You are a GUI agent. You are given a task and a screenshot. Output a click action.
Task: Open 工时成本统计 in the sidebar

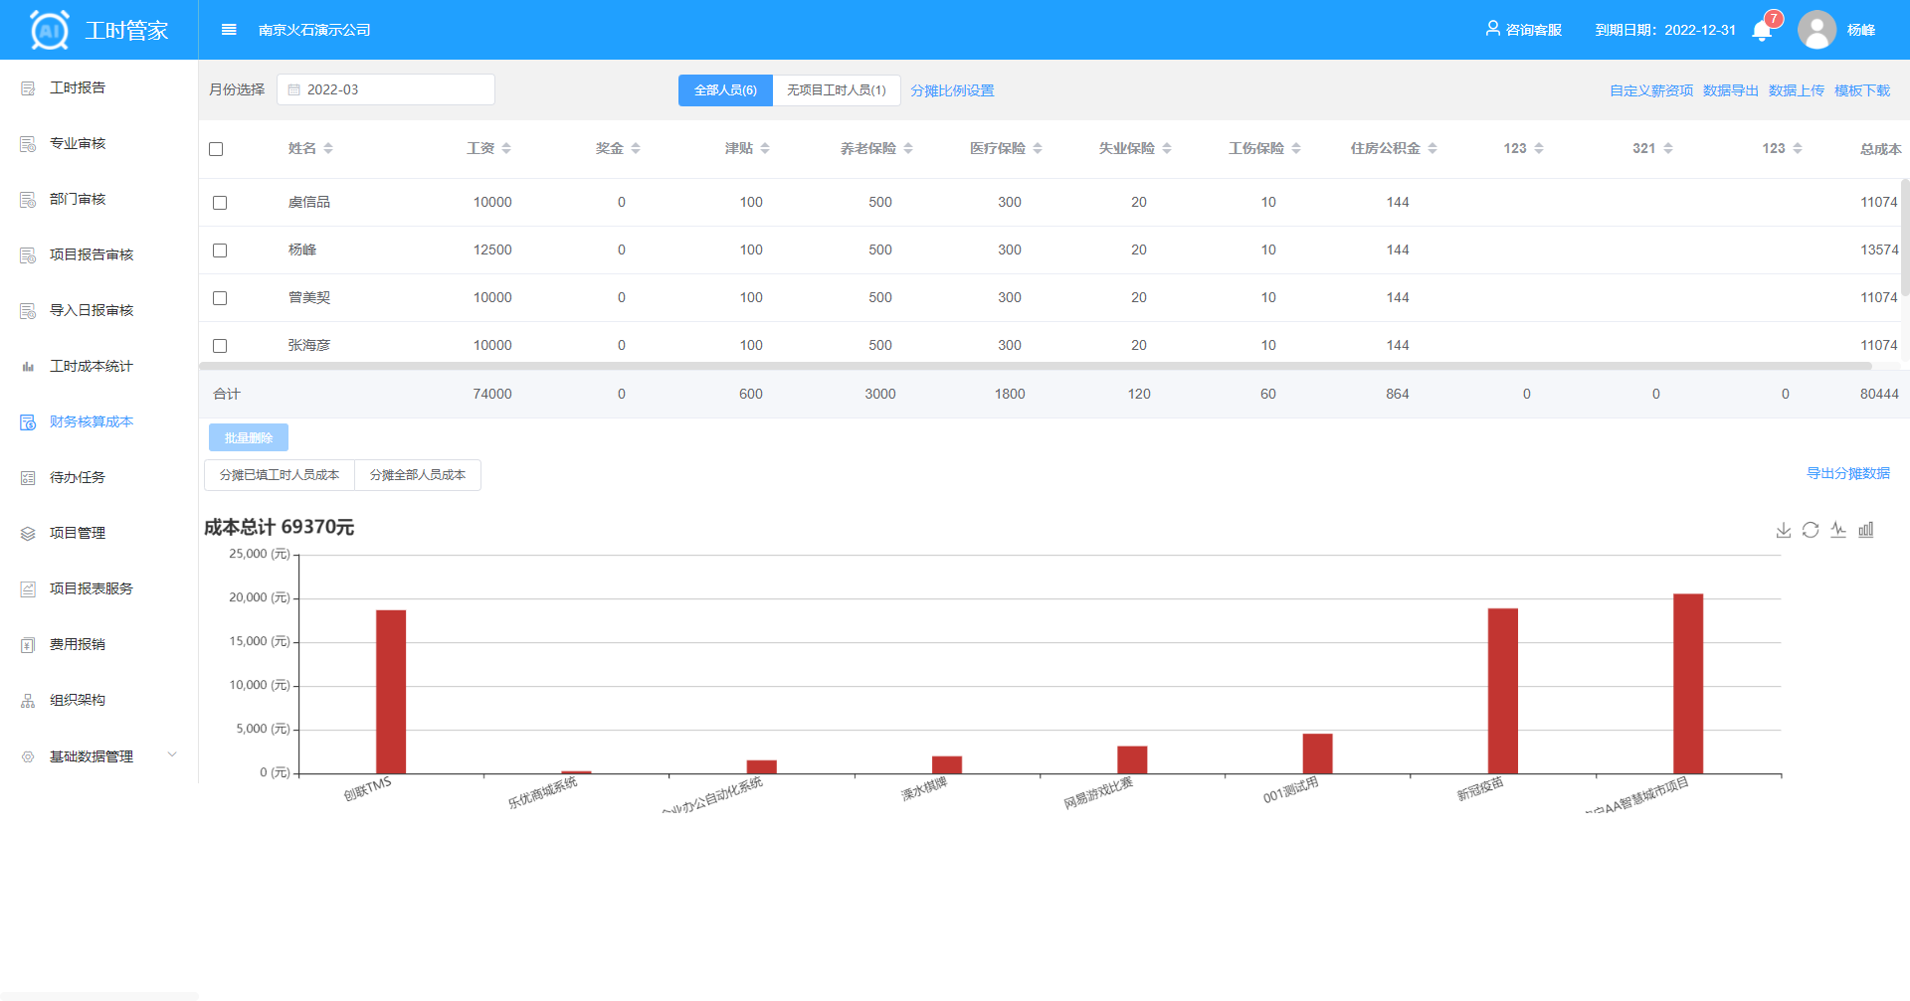[91, 367]
